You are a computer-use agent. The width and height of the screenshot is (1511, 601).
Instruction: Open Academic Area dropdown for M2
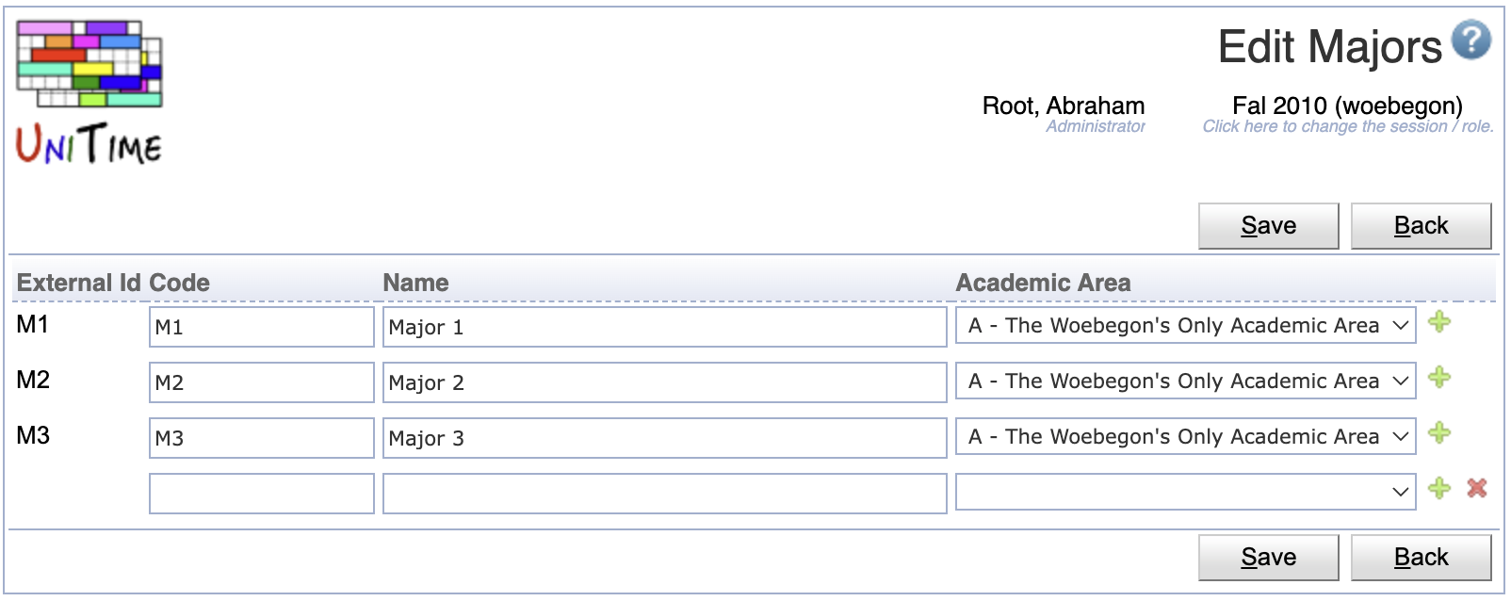(1185, 382)
